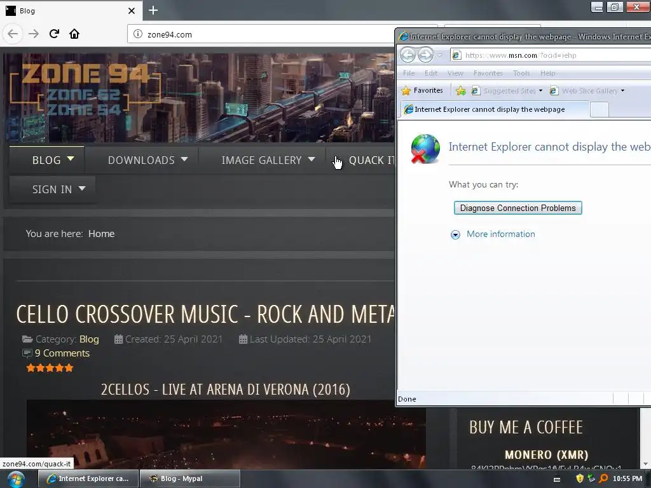Click the page scrollbar down arrow
Image resolution: width=651 pixels, height=488 pixels.
(x=646, y=464)
